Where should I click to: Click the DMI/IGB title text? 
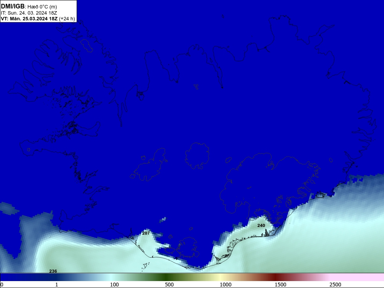pyautogui.click(x=13, y=6)
